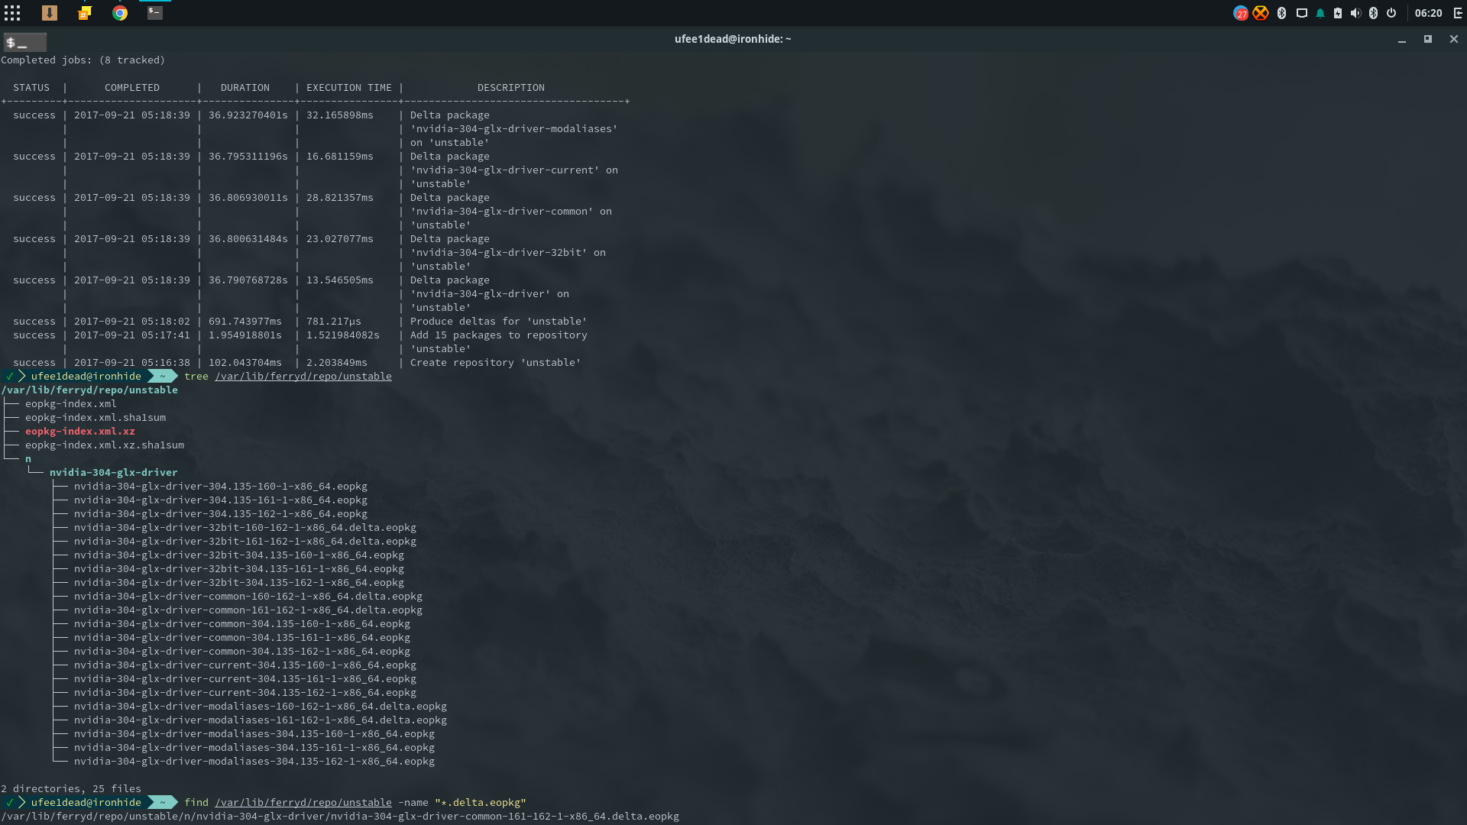Click the path in the find command

303,803
